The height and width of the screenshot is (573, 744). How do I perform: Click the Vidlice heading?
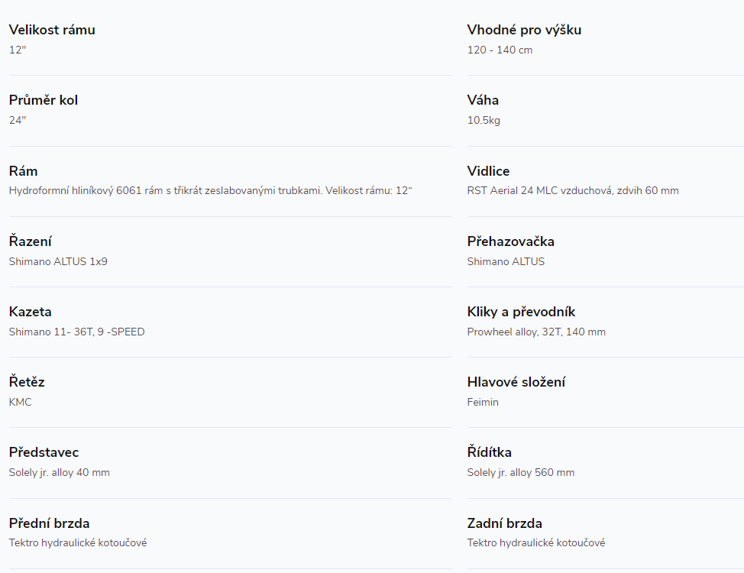coord(488,171)
